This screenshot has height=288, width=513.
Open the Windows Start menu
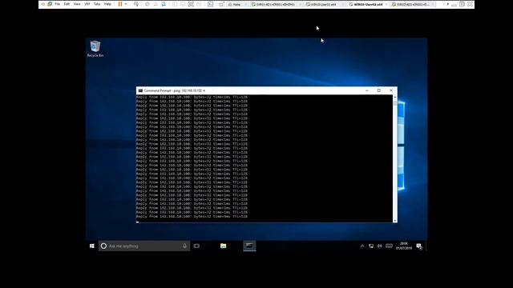(92, 246)
